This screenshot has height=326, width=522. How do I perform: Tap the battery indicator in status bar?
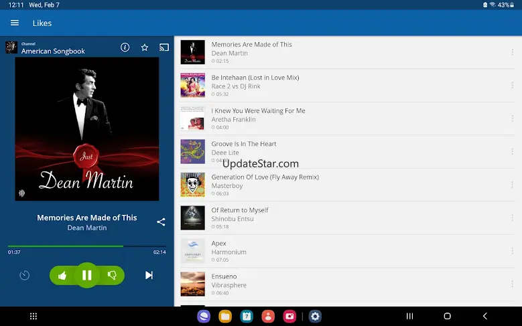[507, 5]
